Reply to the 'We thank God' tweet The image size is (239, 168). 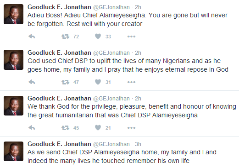point(32,128)
